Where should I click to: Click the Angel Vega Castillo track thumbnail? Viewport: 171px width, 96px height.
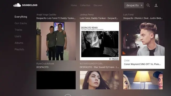56,41
